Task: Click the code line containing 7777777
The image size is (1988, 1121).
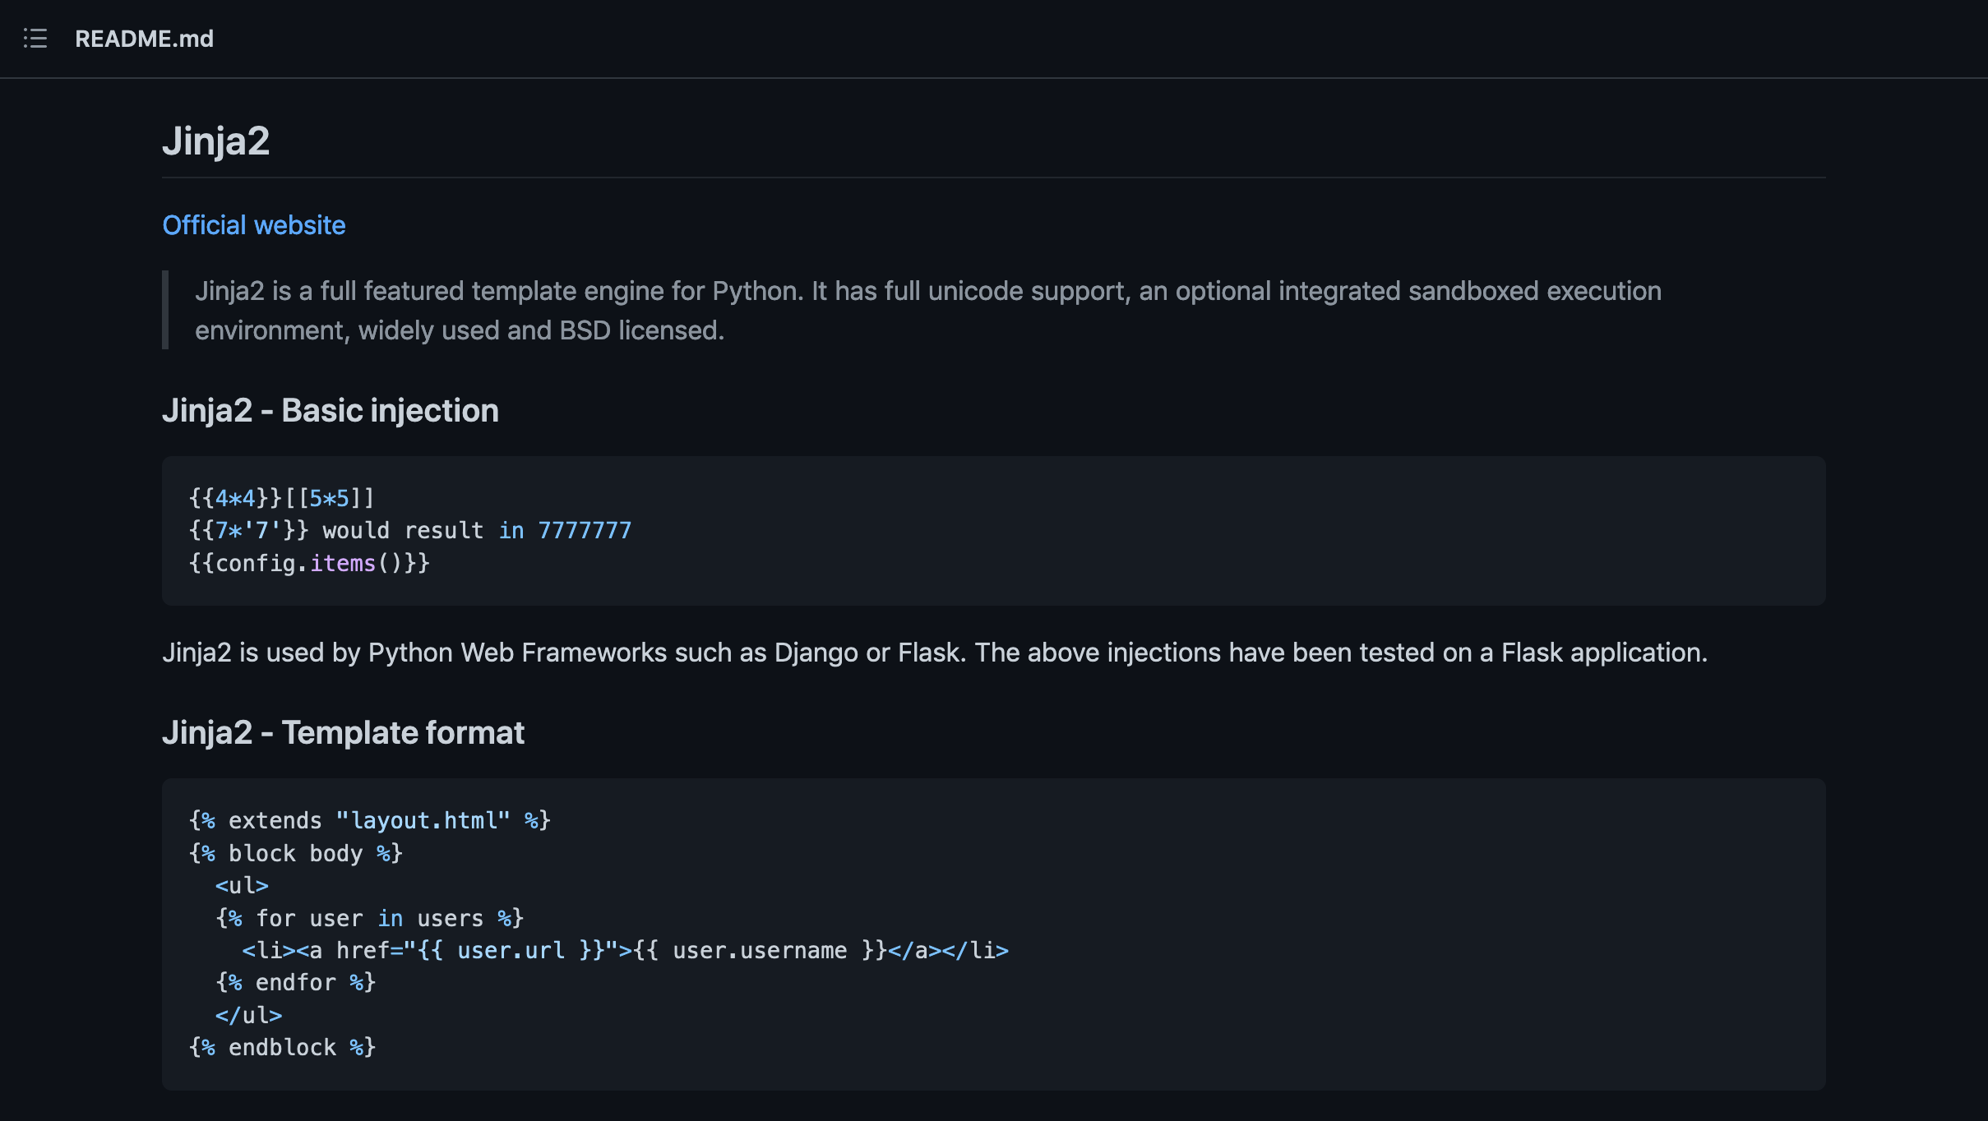Action: click(410, 531)
